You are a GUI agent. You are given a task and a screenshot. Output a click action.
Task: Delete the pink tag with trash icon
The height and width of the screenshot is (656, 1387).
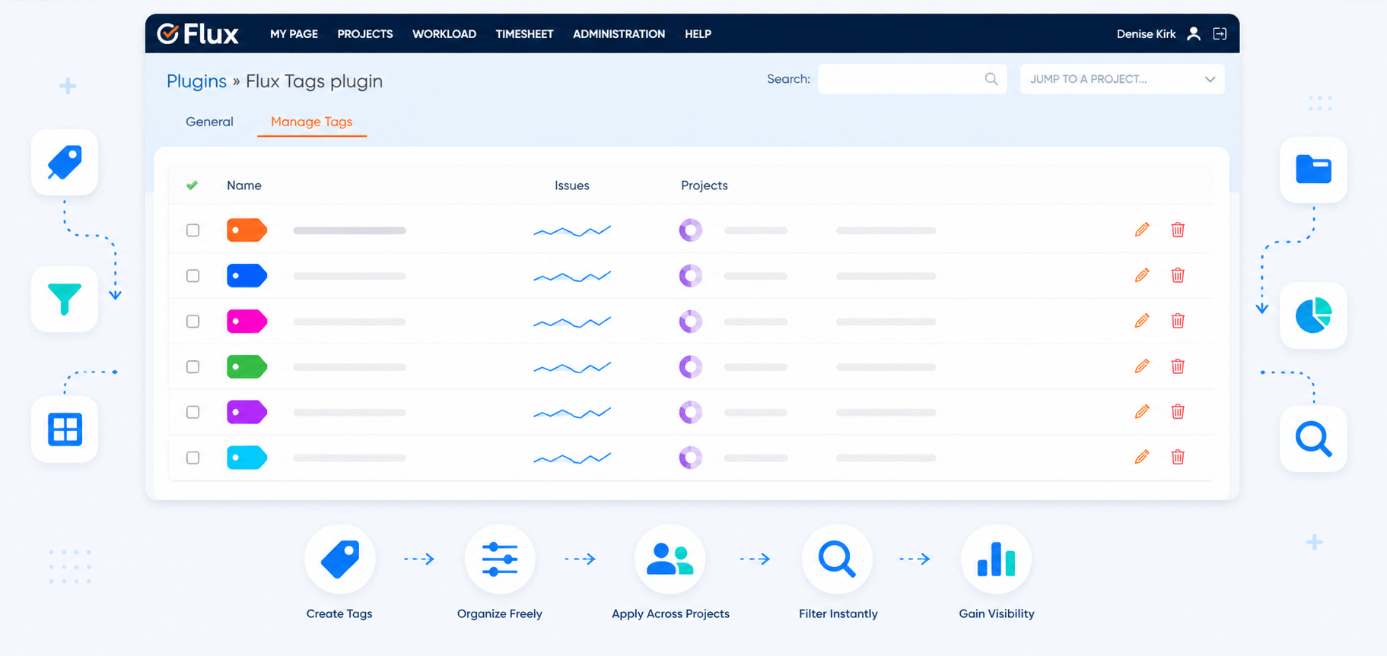1178,321
